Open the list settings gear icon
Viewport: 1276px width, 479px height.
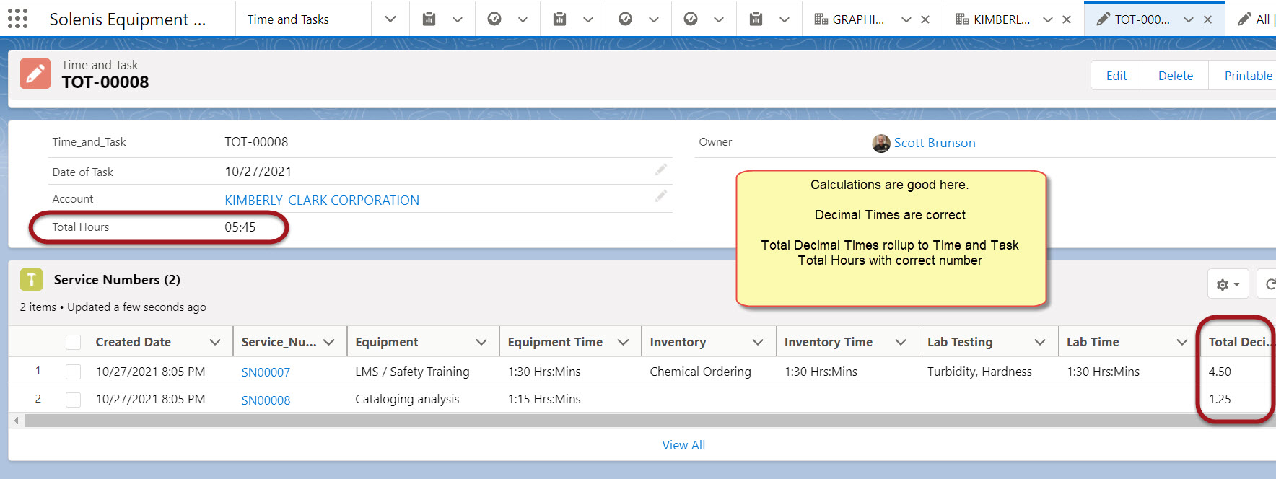pyautogui.click(x=1227, y=284)
